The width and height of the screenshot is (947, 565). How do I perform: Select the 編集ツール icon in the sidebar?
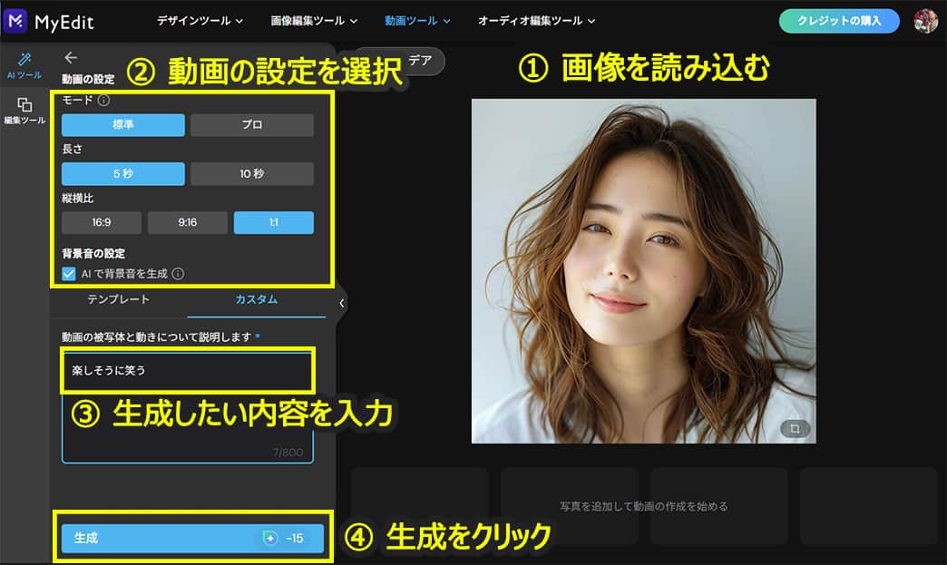(23, 102)
